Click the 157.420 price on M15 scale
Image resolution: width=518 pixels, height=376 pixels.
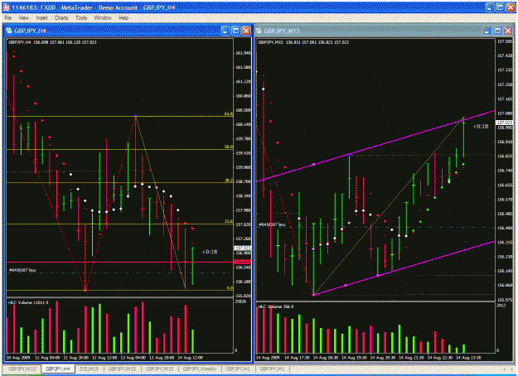pyautogui.click(x=505, y=55)
